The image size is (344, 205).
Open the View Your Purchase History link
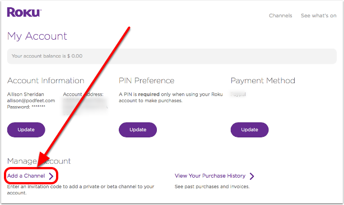click(x=210, y=176)
